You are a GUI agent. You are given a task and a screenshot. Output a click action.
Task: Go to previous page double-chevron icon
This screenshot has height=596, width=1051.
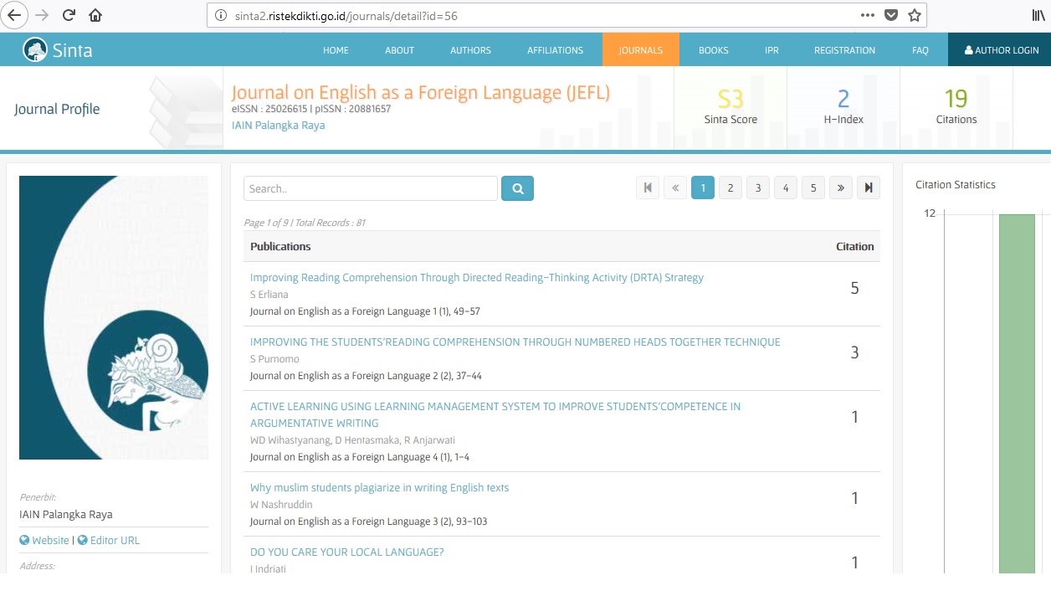pyautogui.click(x=675, y=188)
